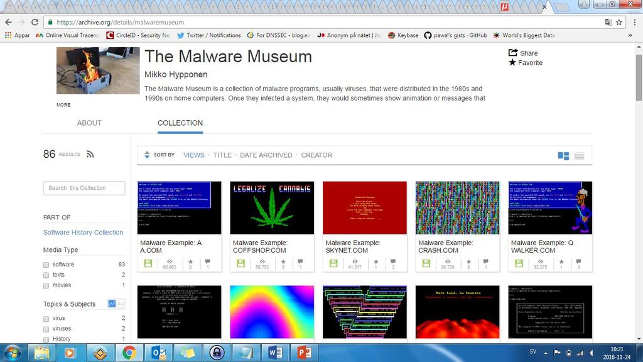Sort results by CREATOR

(x=316, y=155)
